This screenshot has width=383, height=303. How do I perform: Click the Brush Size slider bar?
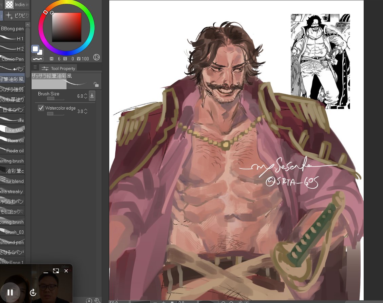(x=55, y=98)
